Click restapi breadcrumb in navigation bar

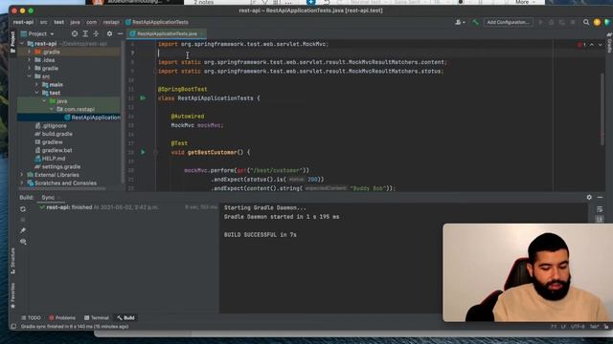point(111,22)
